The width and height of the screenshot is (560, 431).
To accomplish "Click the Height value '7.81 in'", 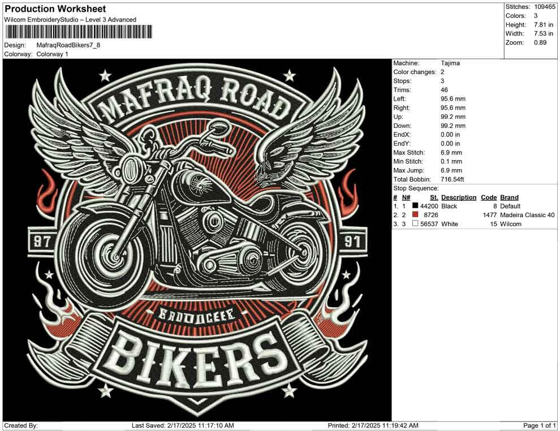I will click(544, 25).
